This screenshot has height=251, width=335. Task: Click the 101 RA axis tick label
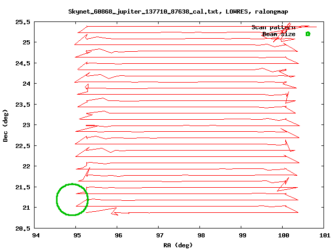pyautogui.click(x=325, y=235)
